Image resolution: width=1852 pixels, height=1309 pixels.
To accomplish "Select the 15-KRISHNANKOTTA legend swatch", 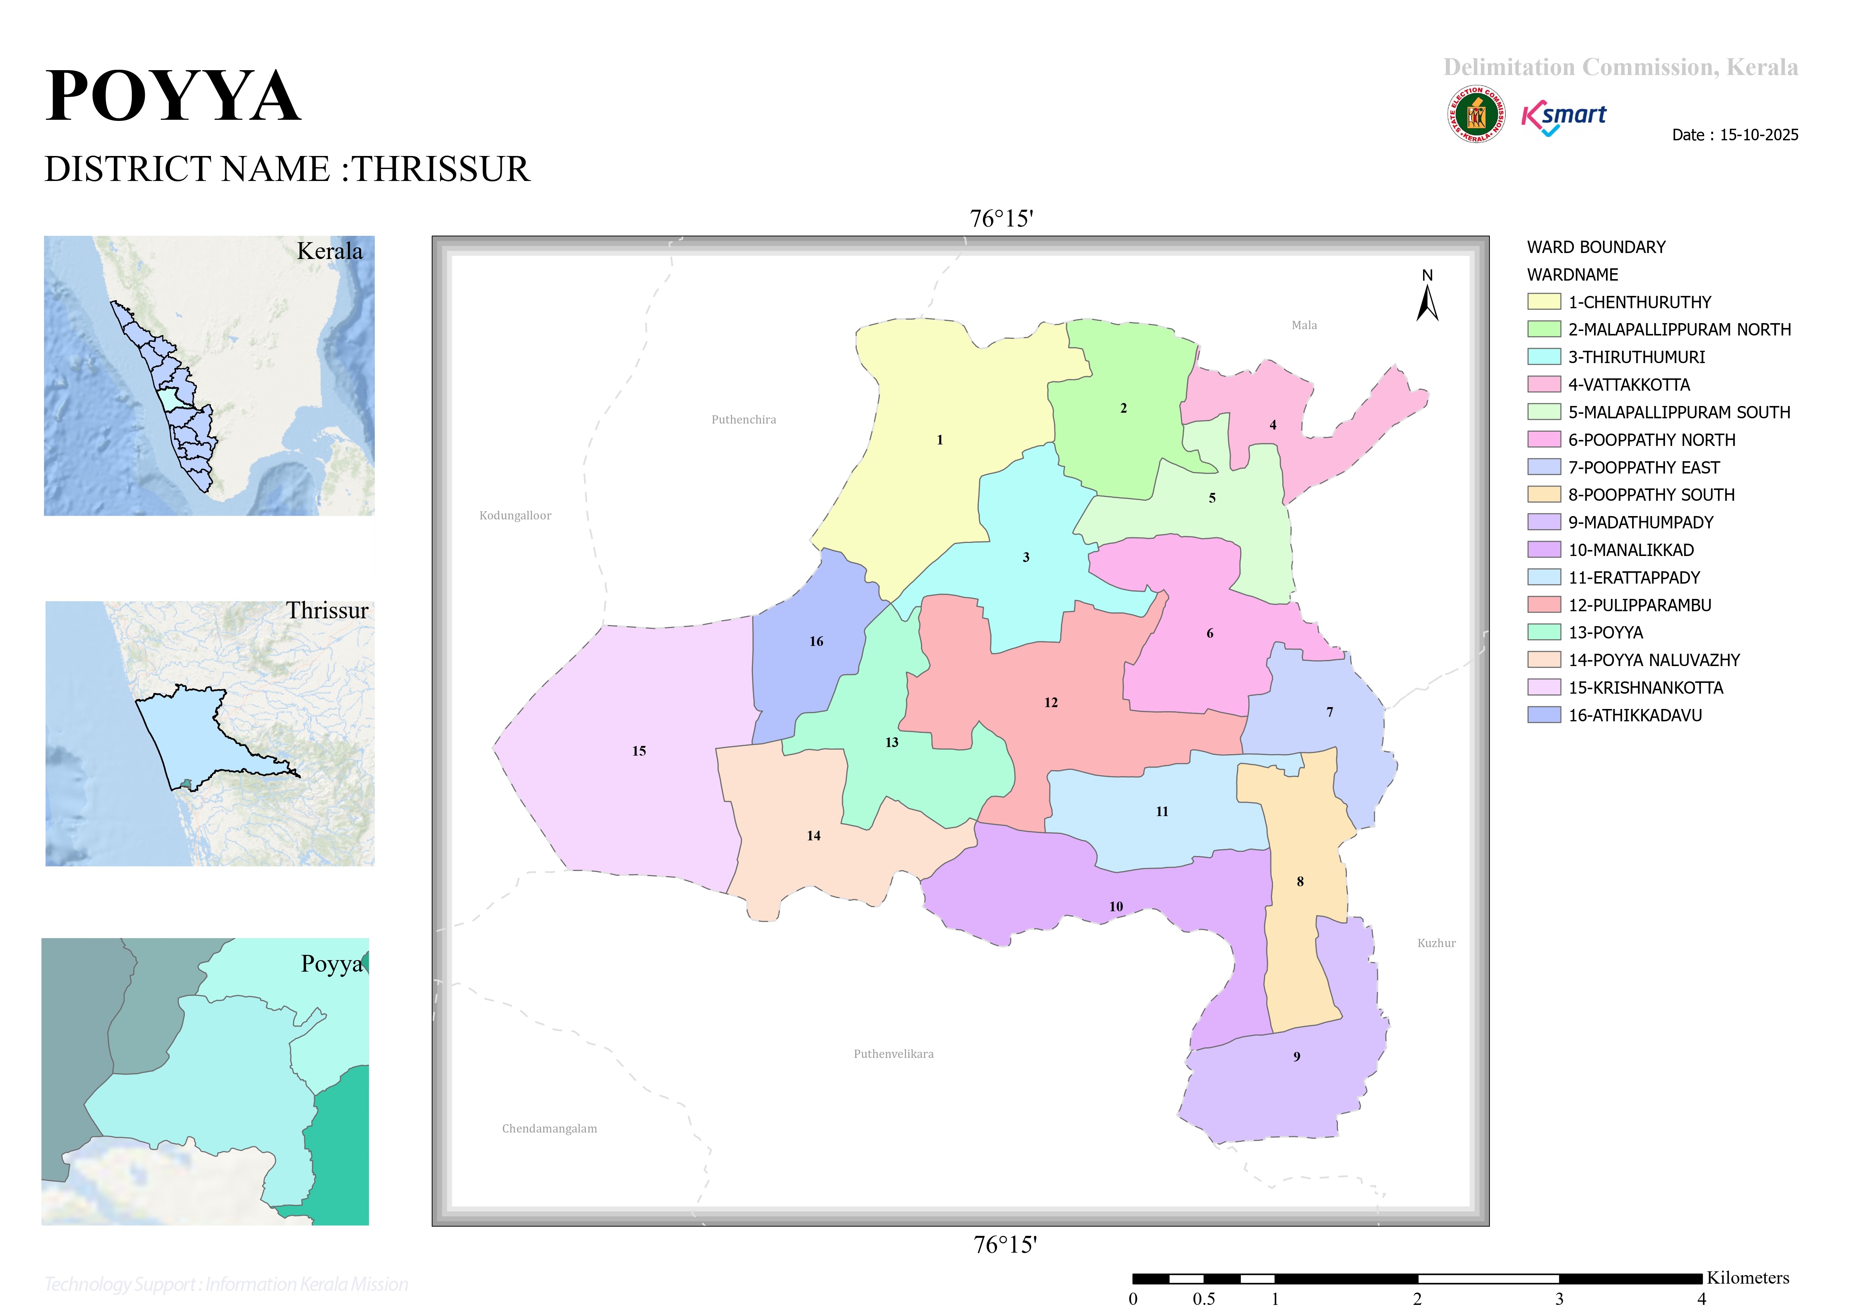I will tap(1544, 688).
